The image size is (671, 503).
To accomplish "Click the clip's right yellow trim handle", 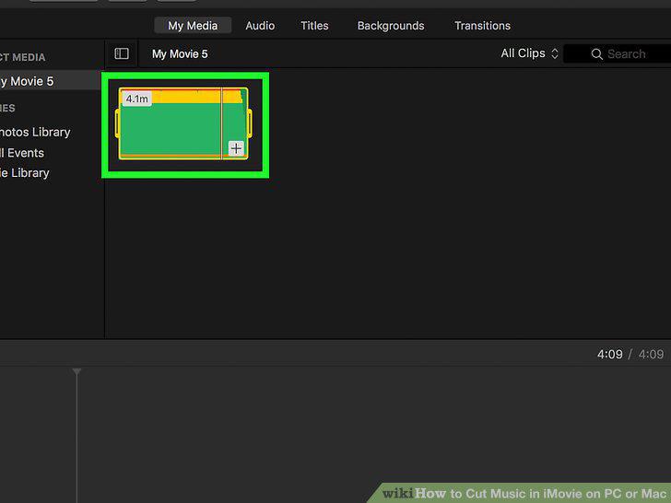I will tap(250, 123).
